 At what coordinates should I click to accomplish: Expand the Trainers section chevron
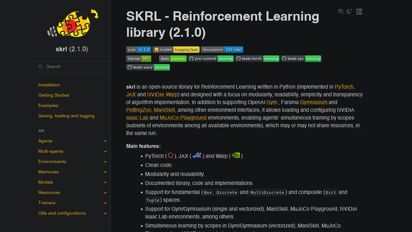click(105, 203)
